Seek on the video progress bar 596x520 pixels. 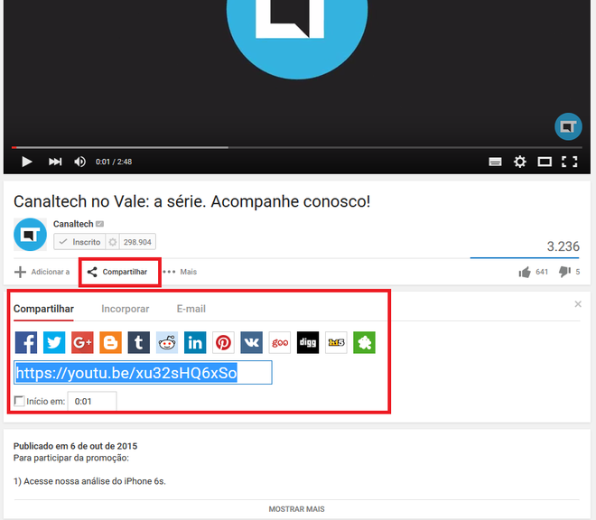click(296, 147)
